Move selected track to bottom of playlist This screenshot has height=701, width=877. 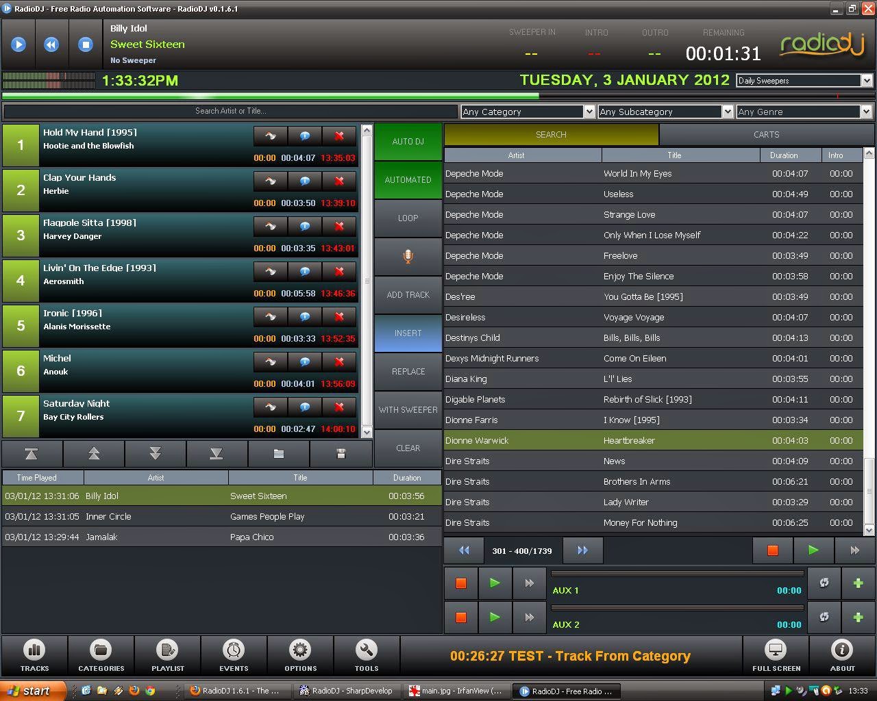coord(217,454)
